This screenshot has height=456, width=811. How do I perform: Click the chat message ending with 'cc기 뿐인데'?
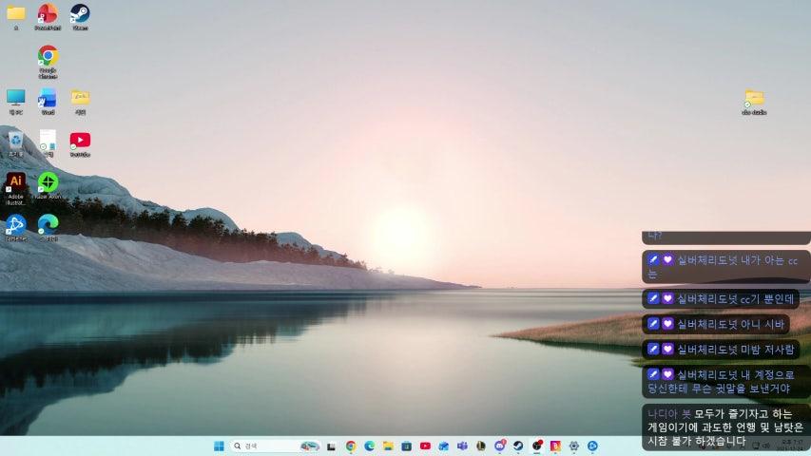[721, 298]
